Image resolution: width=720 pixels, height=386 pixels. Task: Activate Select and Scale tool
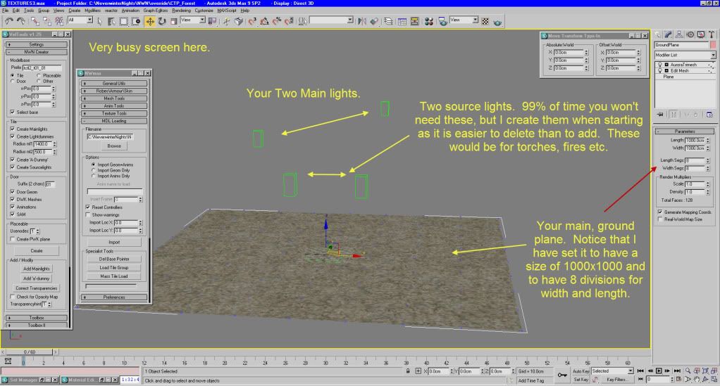[174, 21]
